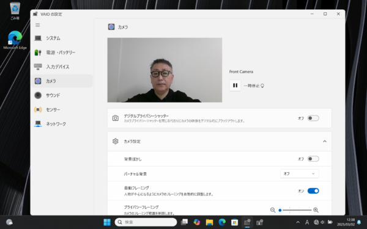Image resolution: width=367 pixels, height=229 pixels.
Task: Open Edge browser from taskbar
Action: 222,222
